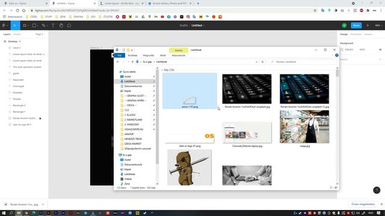Select the Pen tool in Figma toolbar
Screen dimensions: 385x216
tap(44, 25)
